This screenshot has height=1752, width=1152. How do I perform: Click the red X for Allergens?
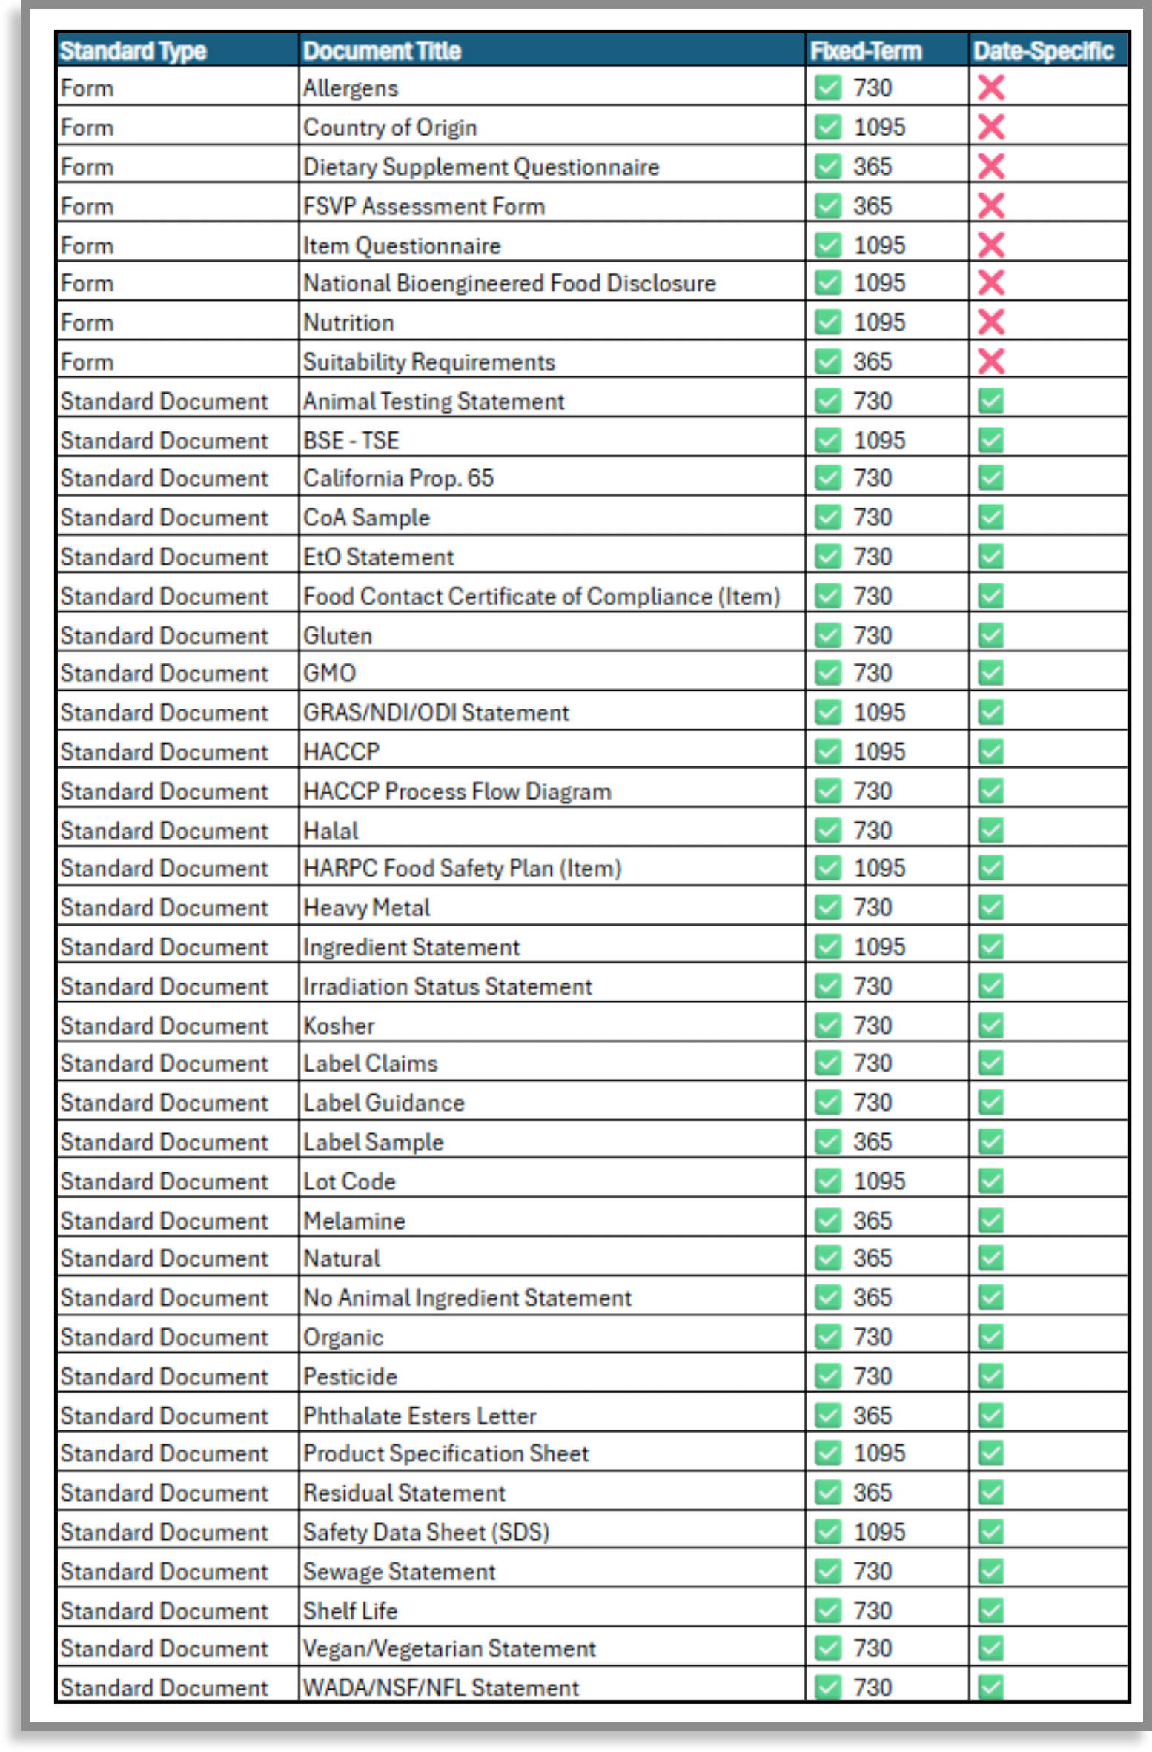click(x=990, y=87)
